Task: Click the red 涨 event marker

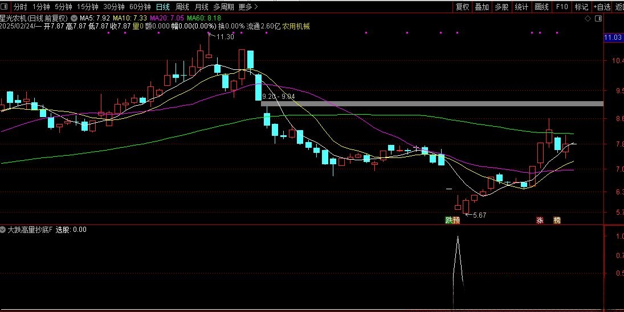Action: (x=539, y=220)
